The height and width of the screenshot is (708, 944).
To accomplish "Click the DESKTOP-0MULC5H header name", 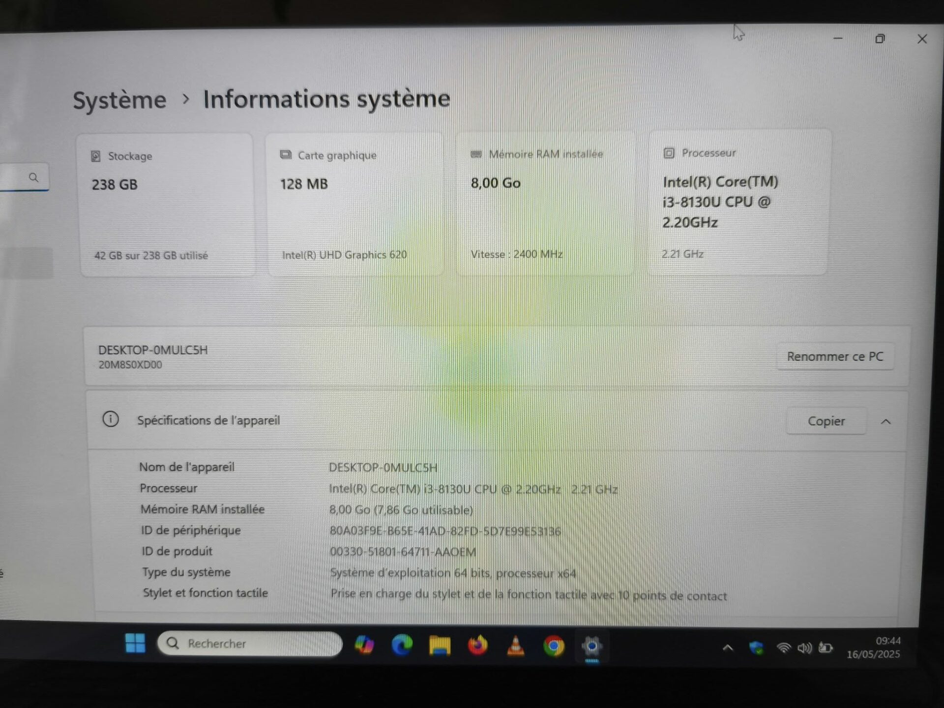I will [153, 350].
